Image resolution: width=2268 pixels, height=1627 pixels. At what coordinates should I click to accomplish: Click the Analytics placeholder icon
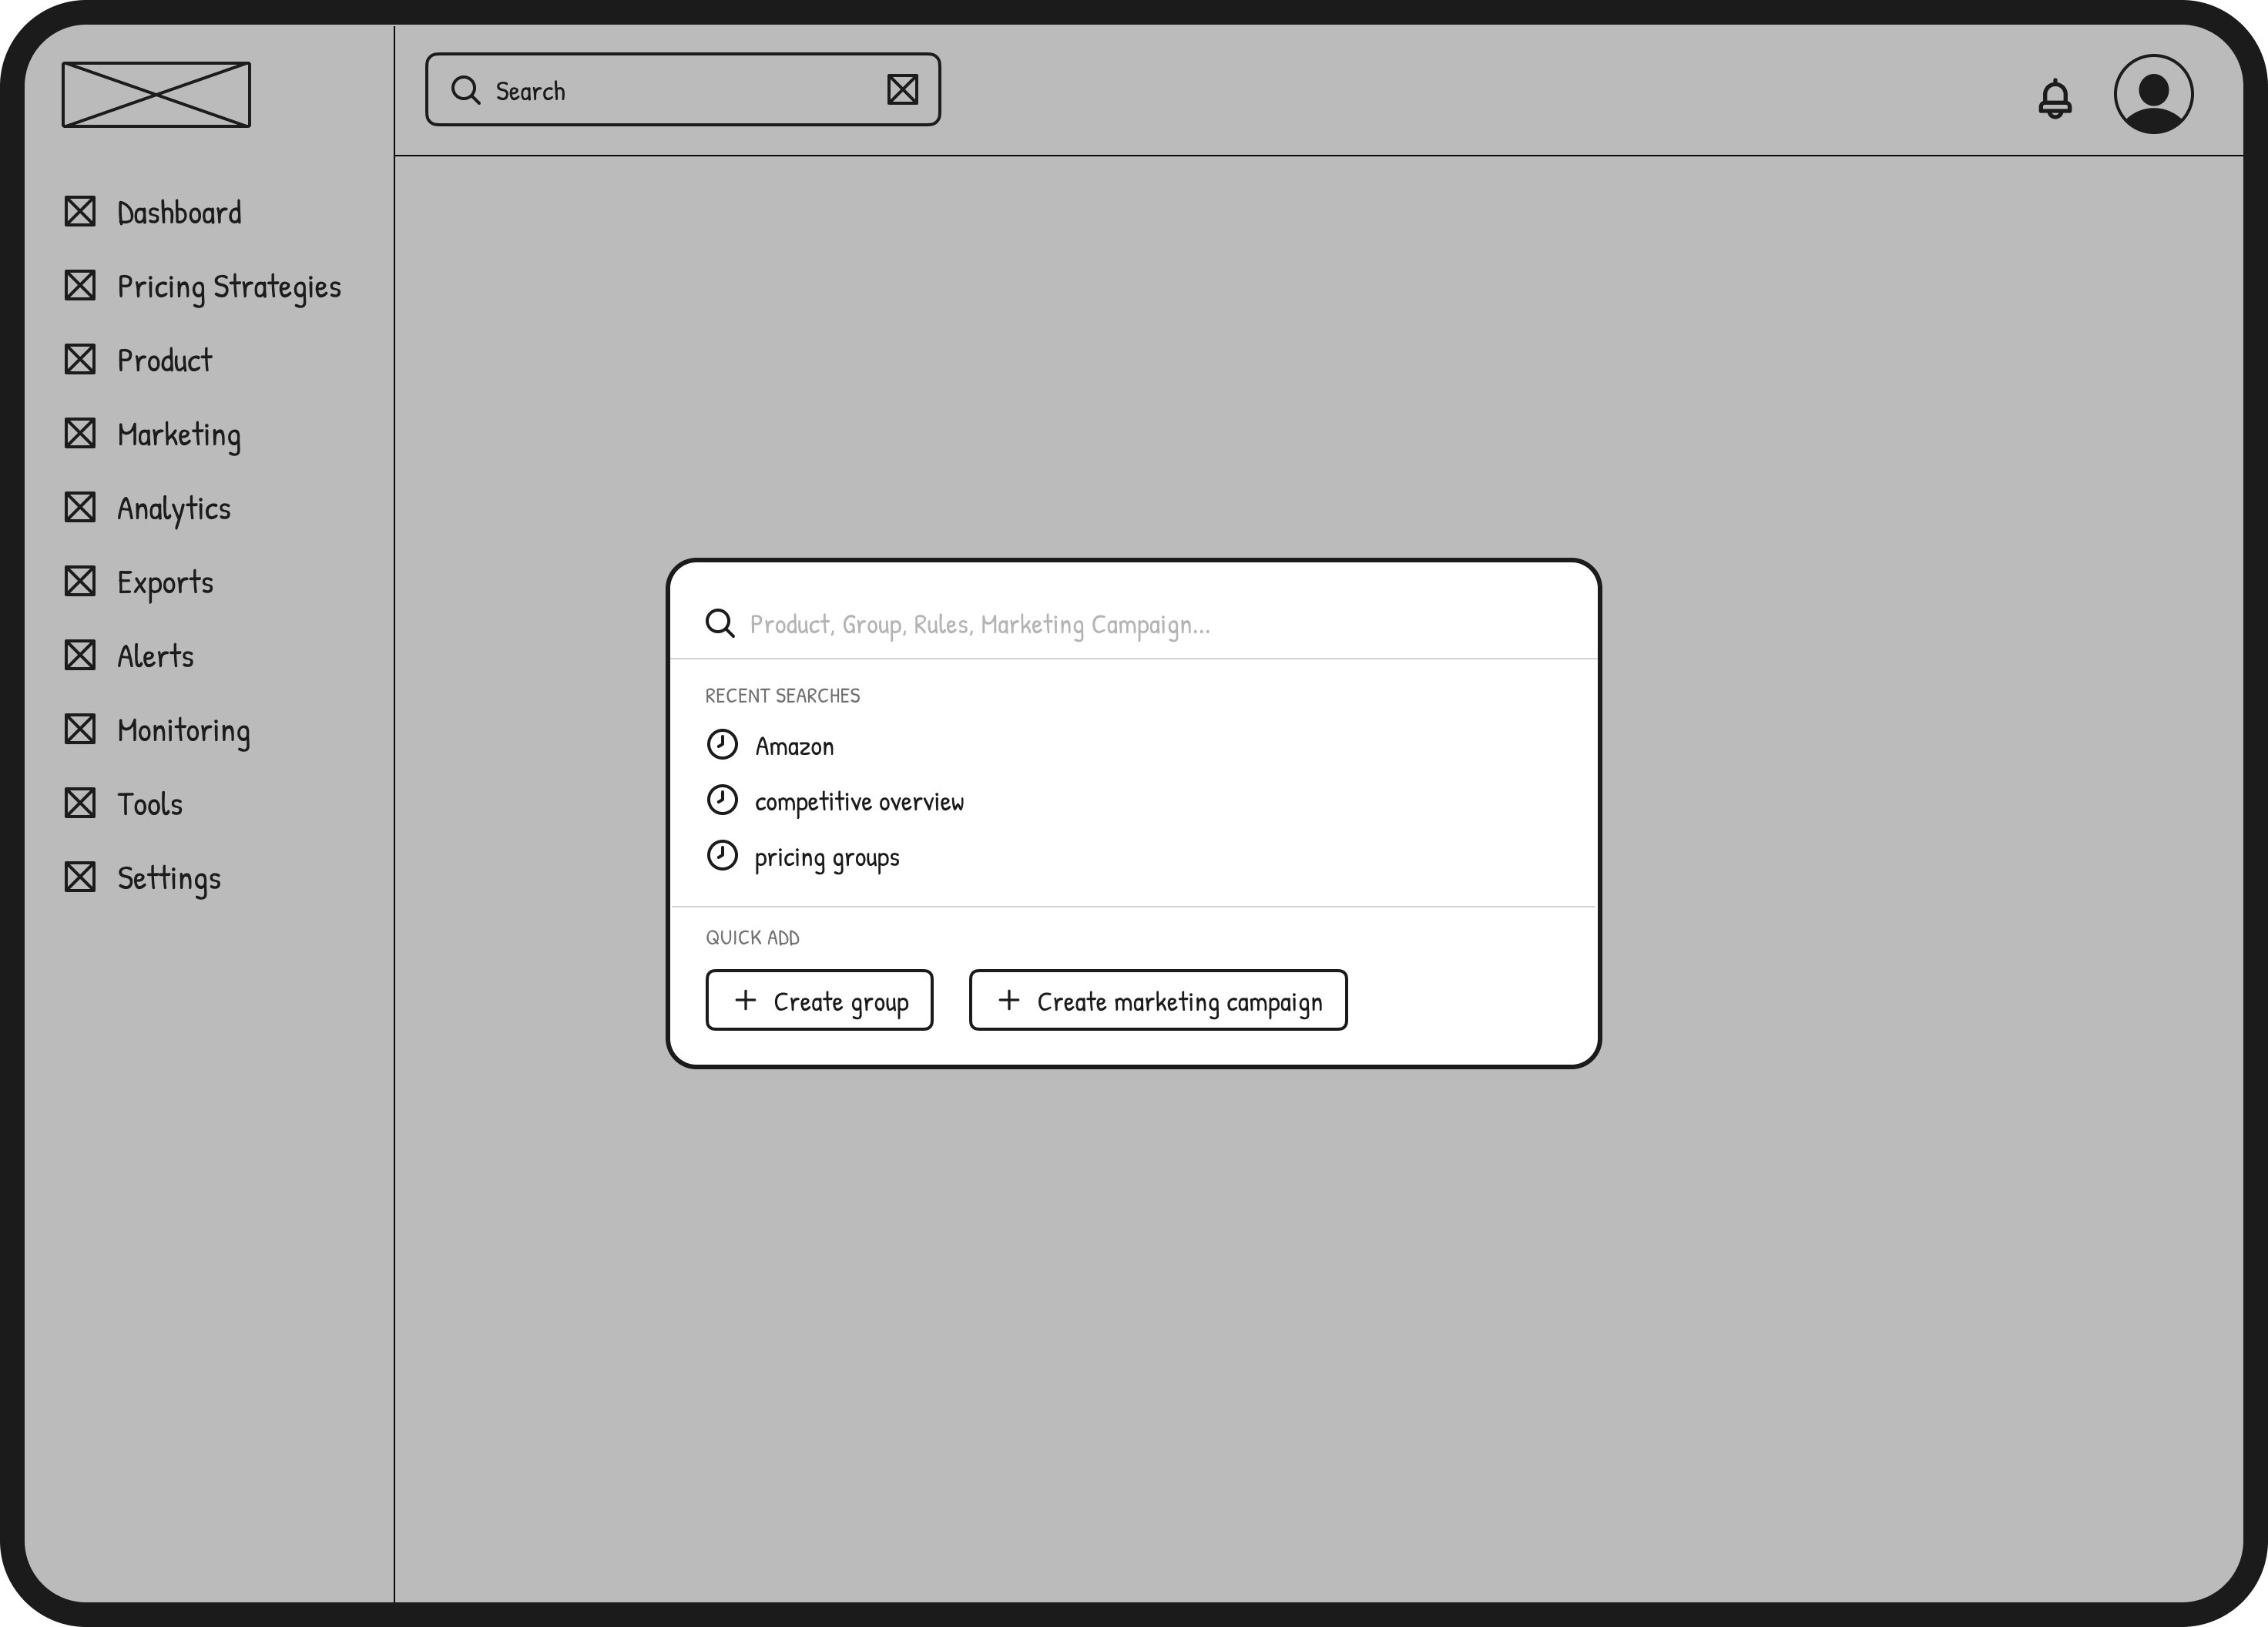pos(80,507)
